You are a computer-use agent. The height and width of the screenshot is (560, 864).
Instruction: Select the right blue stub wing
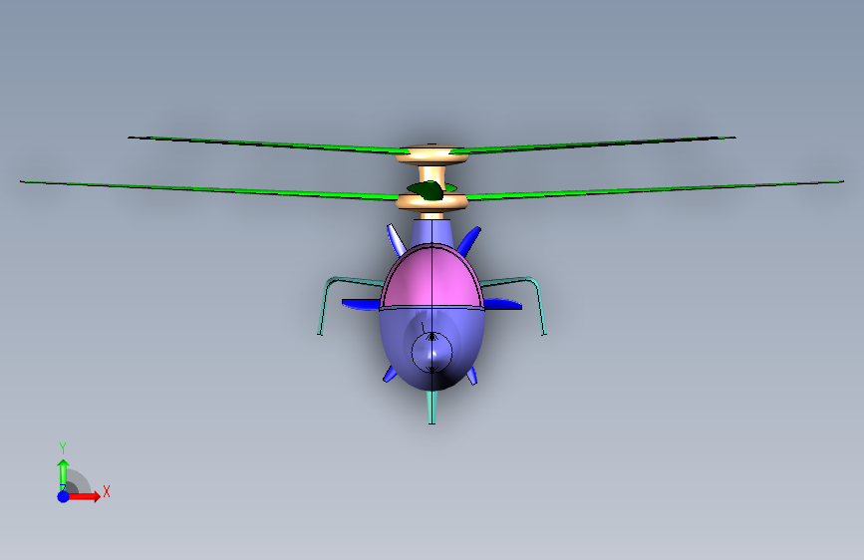point(502,304)
